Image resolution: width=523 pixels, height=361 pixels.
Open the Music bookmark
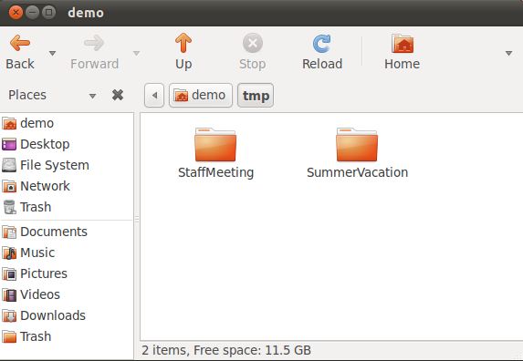(x=67, y=253)
